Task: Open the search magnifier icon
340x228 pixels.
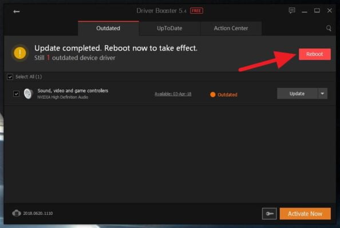Action: (x=329, y=28)
